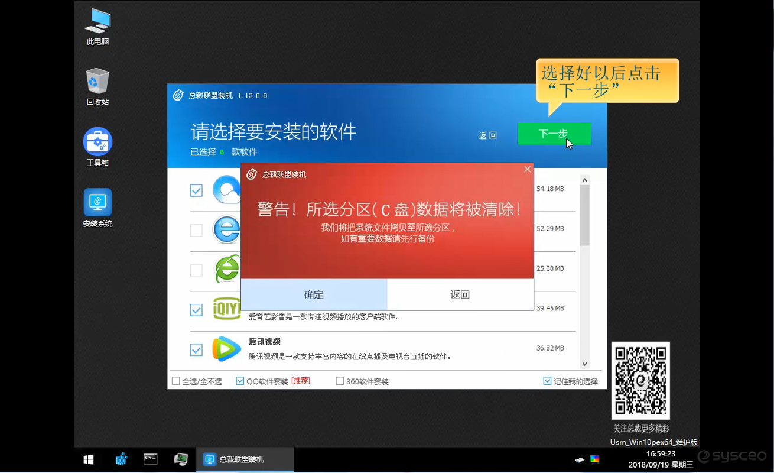Open the 回收站 recycle bin icon
This screenshot has height=473, width=774.
tap(97, 87)
